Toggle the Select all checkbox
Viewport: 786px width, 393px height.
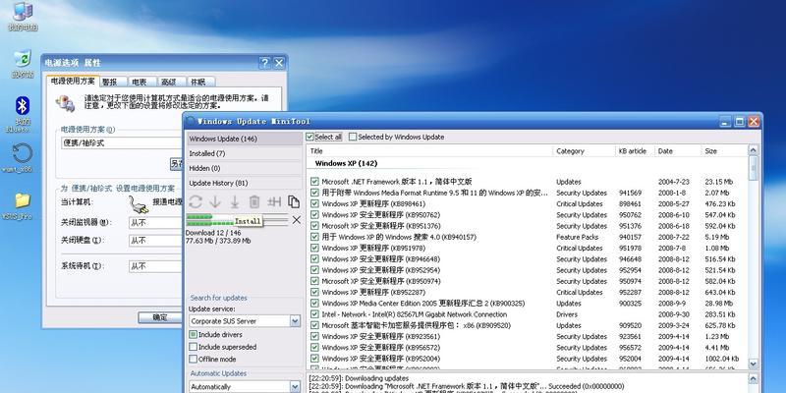coord(309,137)
